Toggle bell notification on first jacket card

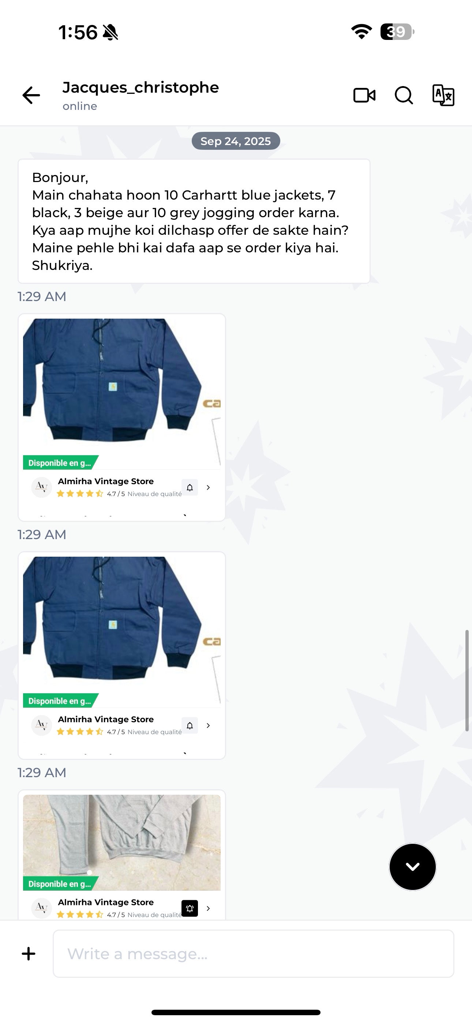click(x=190, y=487)
